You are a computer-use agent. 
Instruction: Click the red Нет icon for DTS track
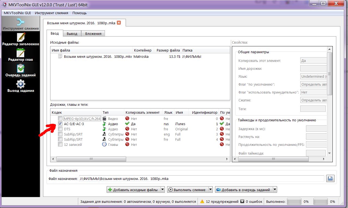tap(127, 129)
